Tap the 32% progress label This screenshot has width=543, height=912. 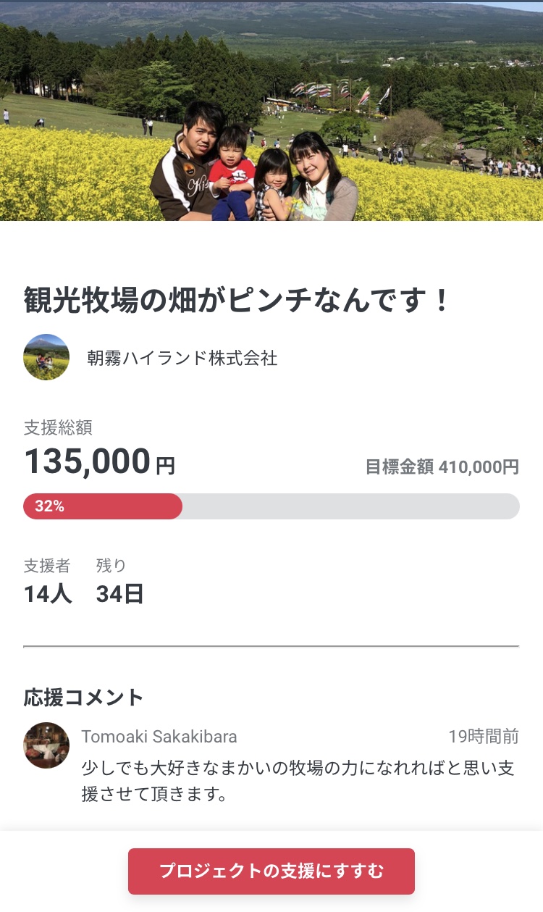[50, 506]
